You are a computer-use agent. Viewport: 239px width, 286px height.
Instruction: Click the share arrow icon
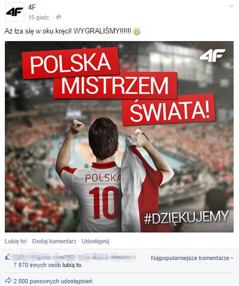click(8, 280)
